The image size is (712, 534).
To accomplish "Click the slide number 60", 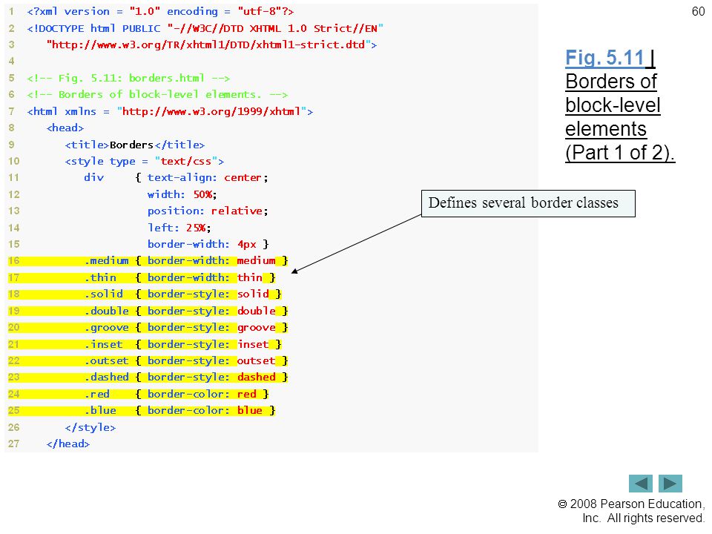I will coord(698,11).
